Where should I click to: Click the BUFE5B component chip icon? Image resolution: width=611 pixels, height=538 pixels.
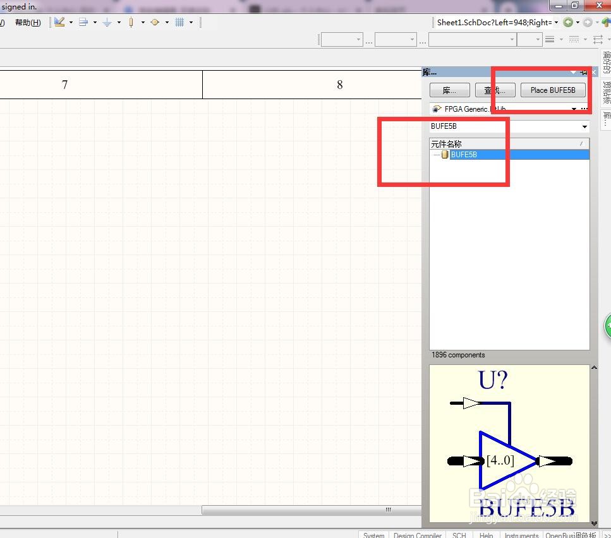click(445, 155)
